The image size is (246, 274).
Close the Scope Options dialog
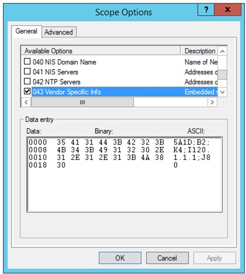pyautogui.click(x=227, y=9)
